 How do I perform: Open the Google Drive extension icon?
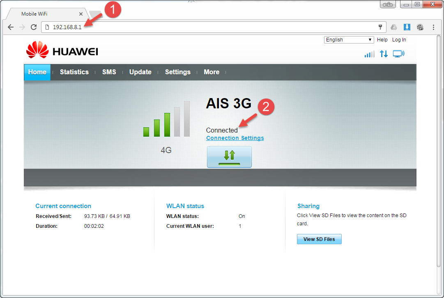click(394, 27)
